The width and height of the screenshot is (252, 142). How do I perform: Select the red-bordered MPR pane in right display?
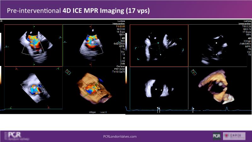[x=159, y=46]
